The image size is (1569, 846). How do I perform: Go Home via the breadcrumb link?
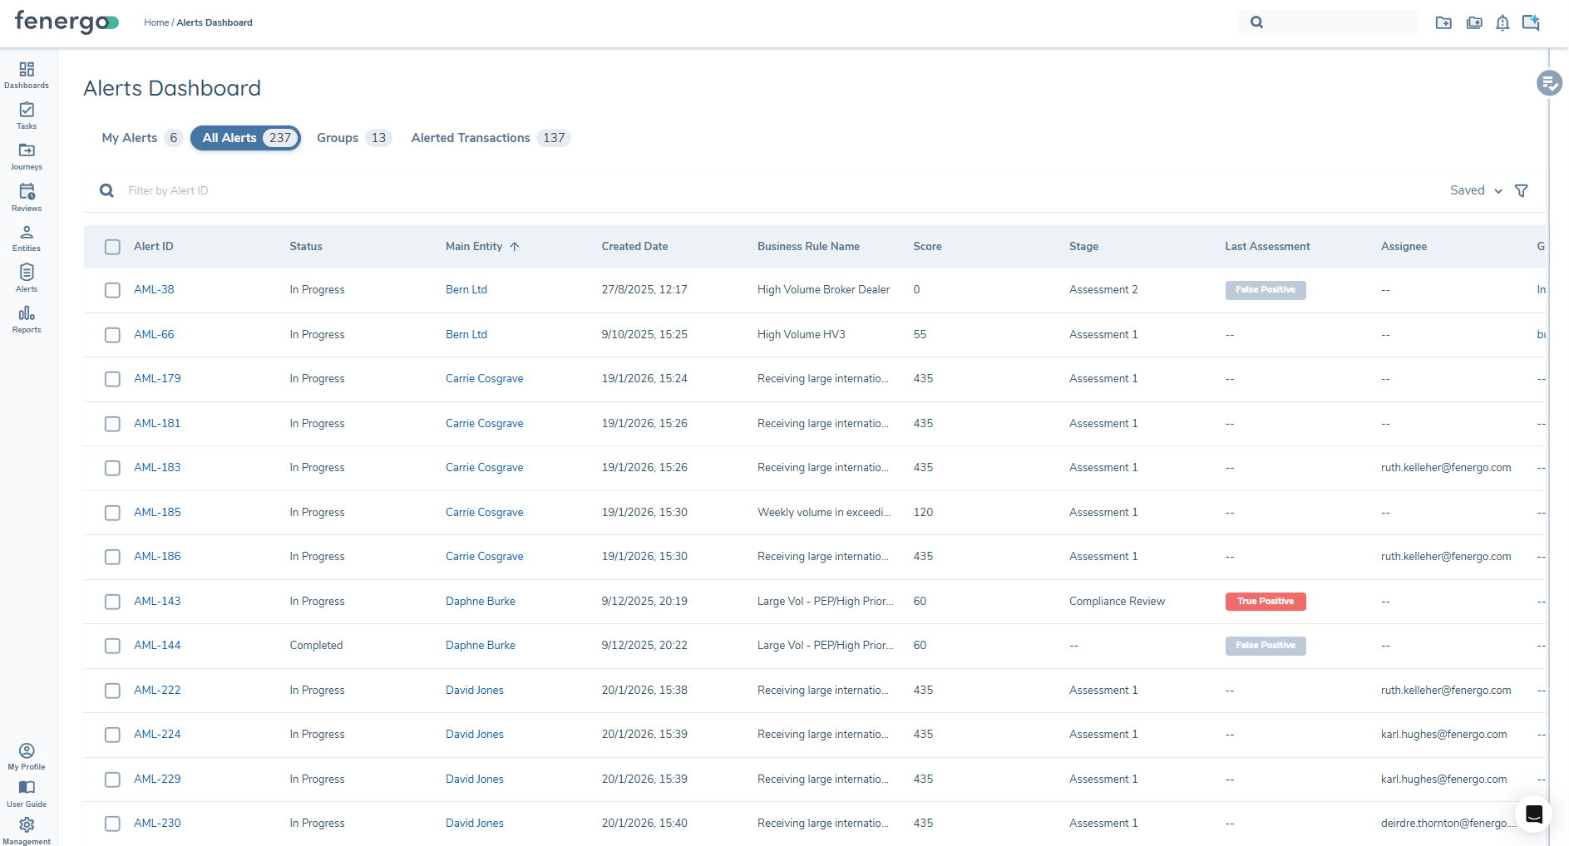pyautogui.click(x=155, y=22)
